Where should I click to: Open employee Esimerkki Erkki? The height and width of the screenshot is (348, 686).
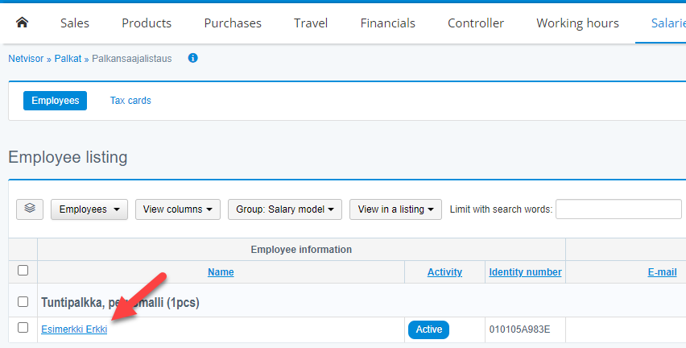tap(74, 329)
